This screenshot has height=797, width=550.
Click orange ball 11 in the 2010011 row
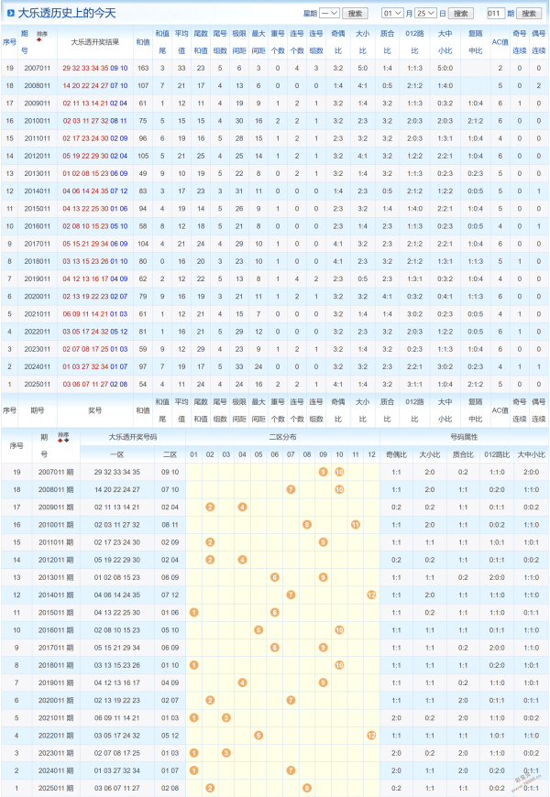355,524
